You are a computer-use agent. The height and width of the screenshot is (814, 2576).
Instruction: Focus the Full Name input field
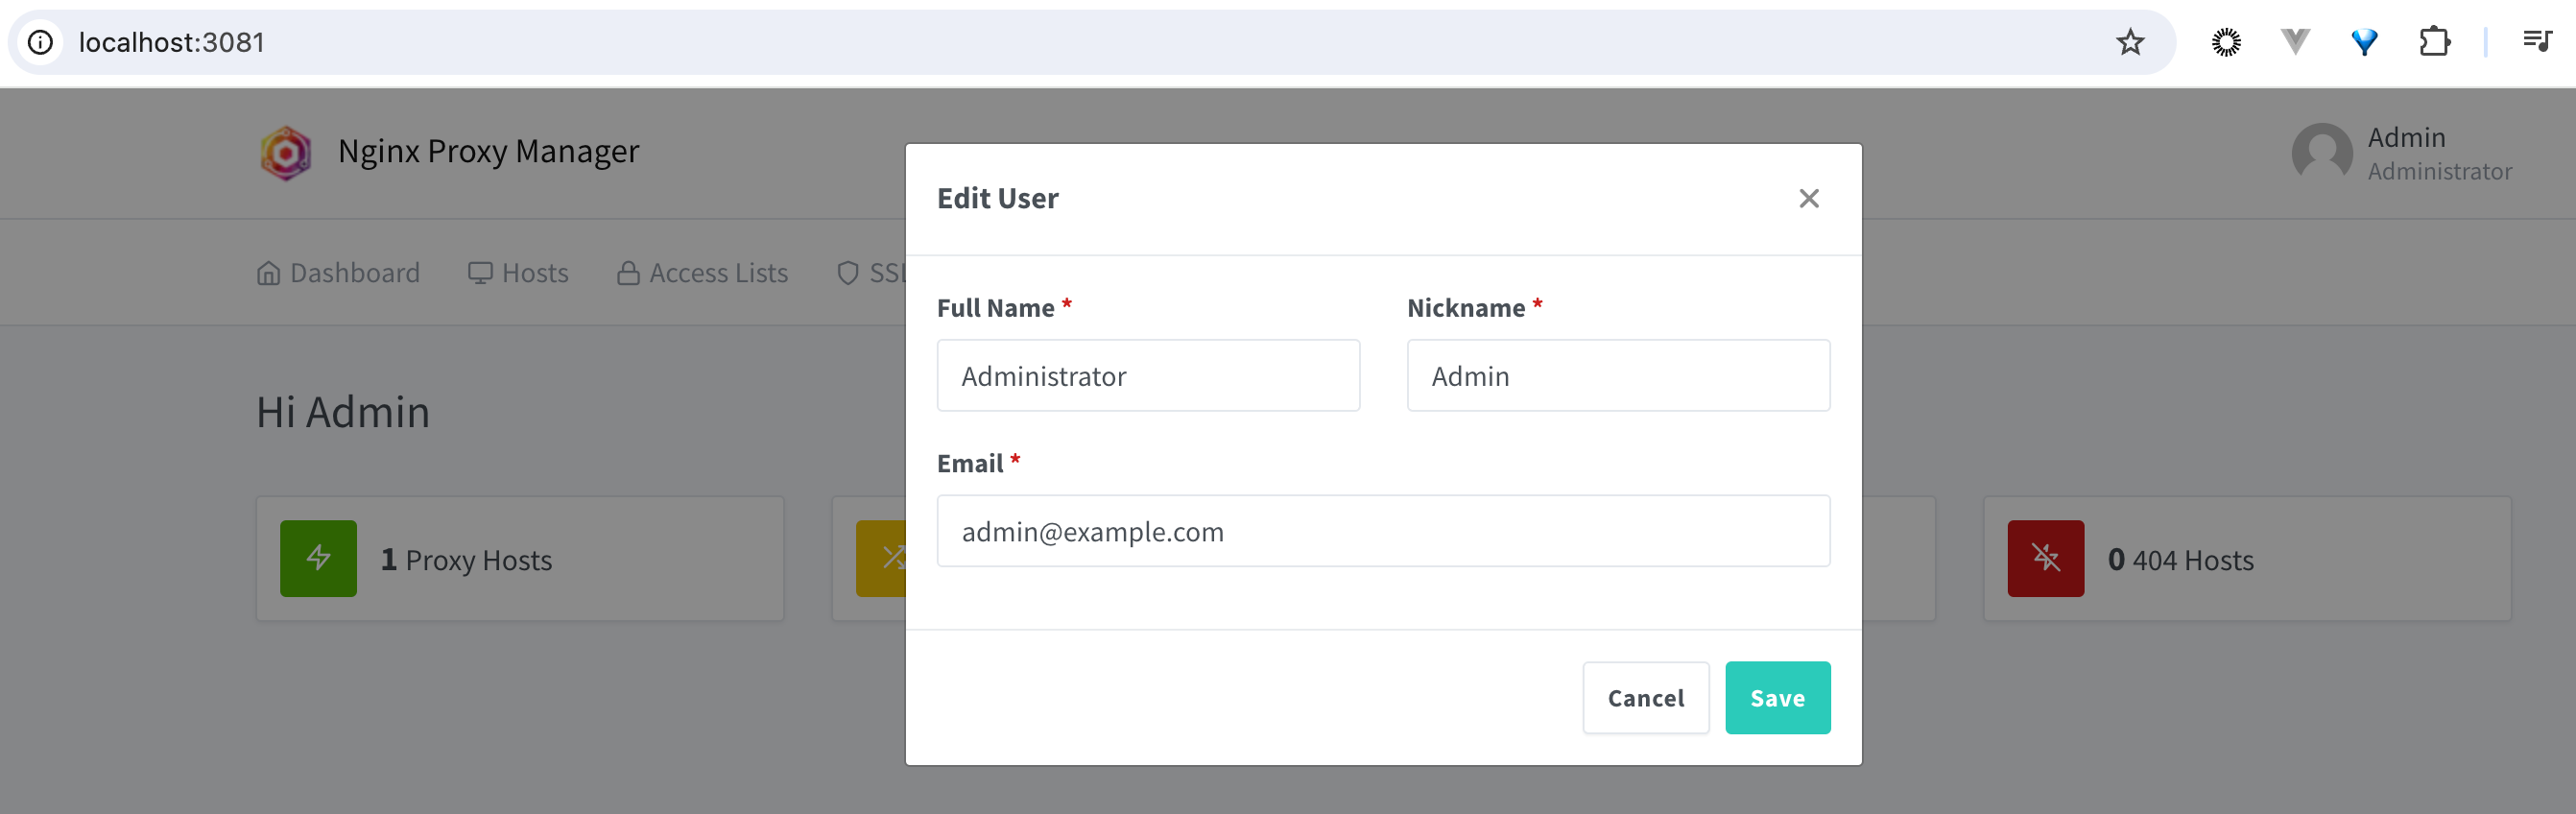[1148, 375]
